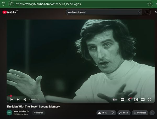The height and width of the screenshot is (119, 157).
Task: Share this video
Action: [124, 113]
